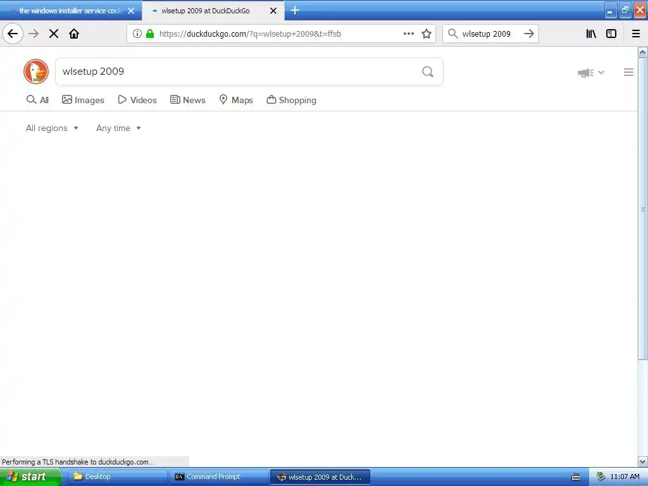Viewport: 648px width, 486px height.
Task: Click the 11:07 AM clock
Action: (625, 477)
